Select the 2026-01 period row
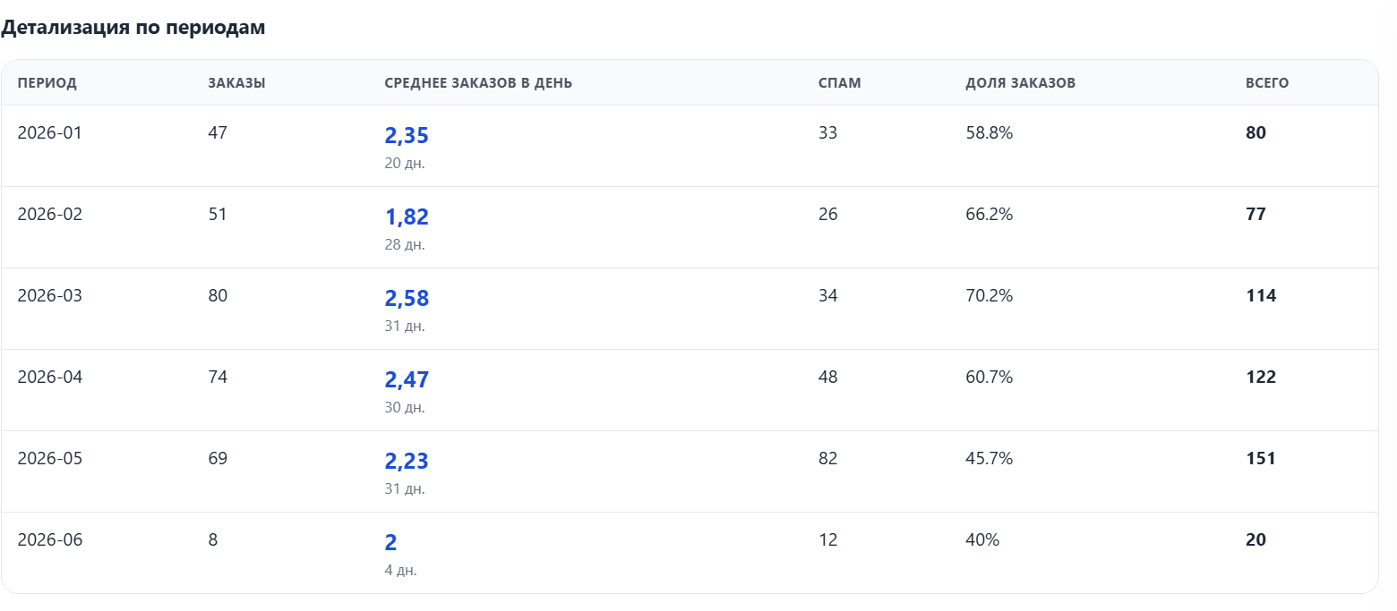The height and width of the screenshot is (611, 1397). pyautogui.click(x=690, y=146)
